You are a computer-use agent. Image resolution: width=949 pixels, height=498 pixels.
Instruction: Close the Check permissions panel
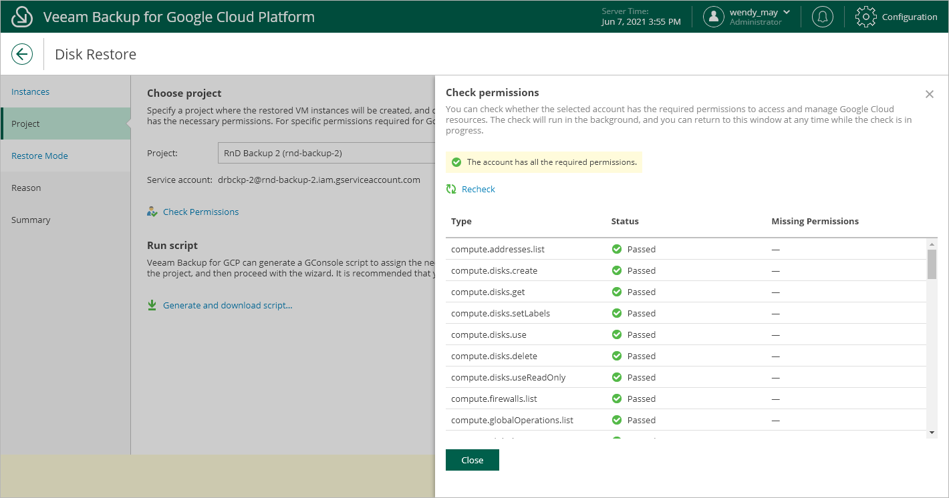pos(929,94)
